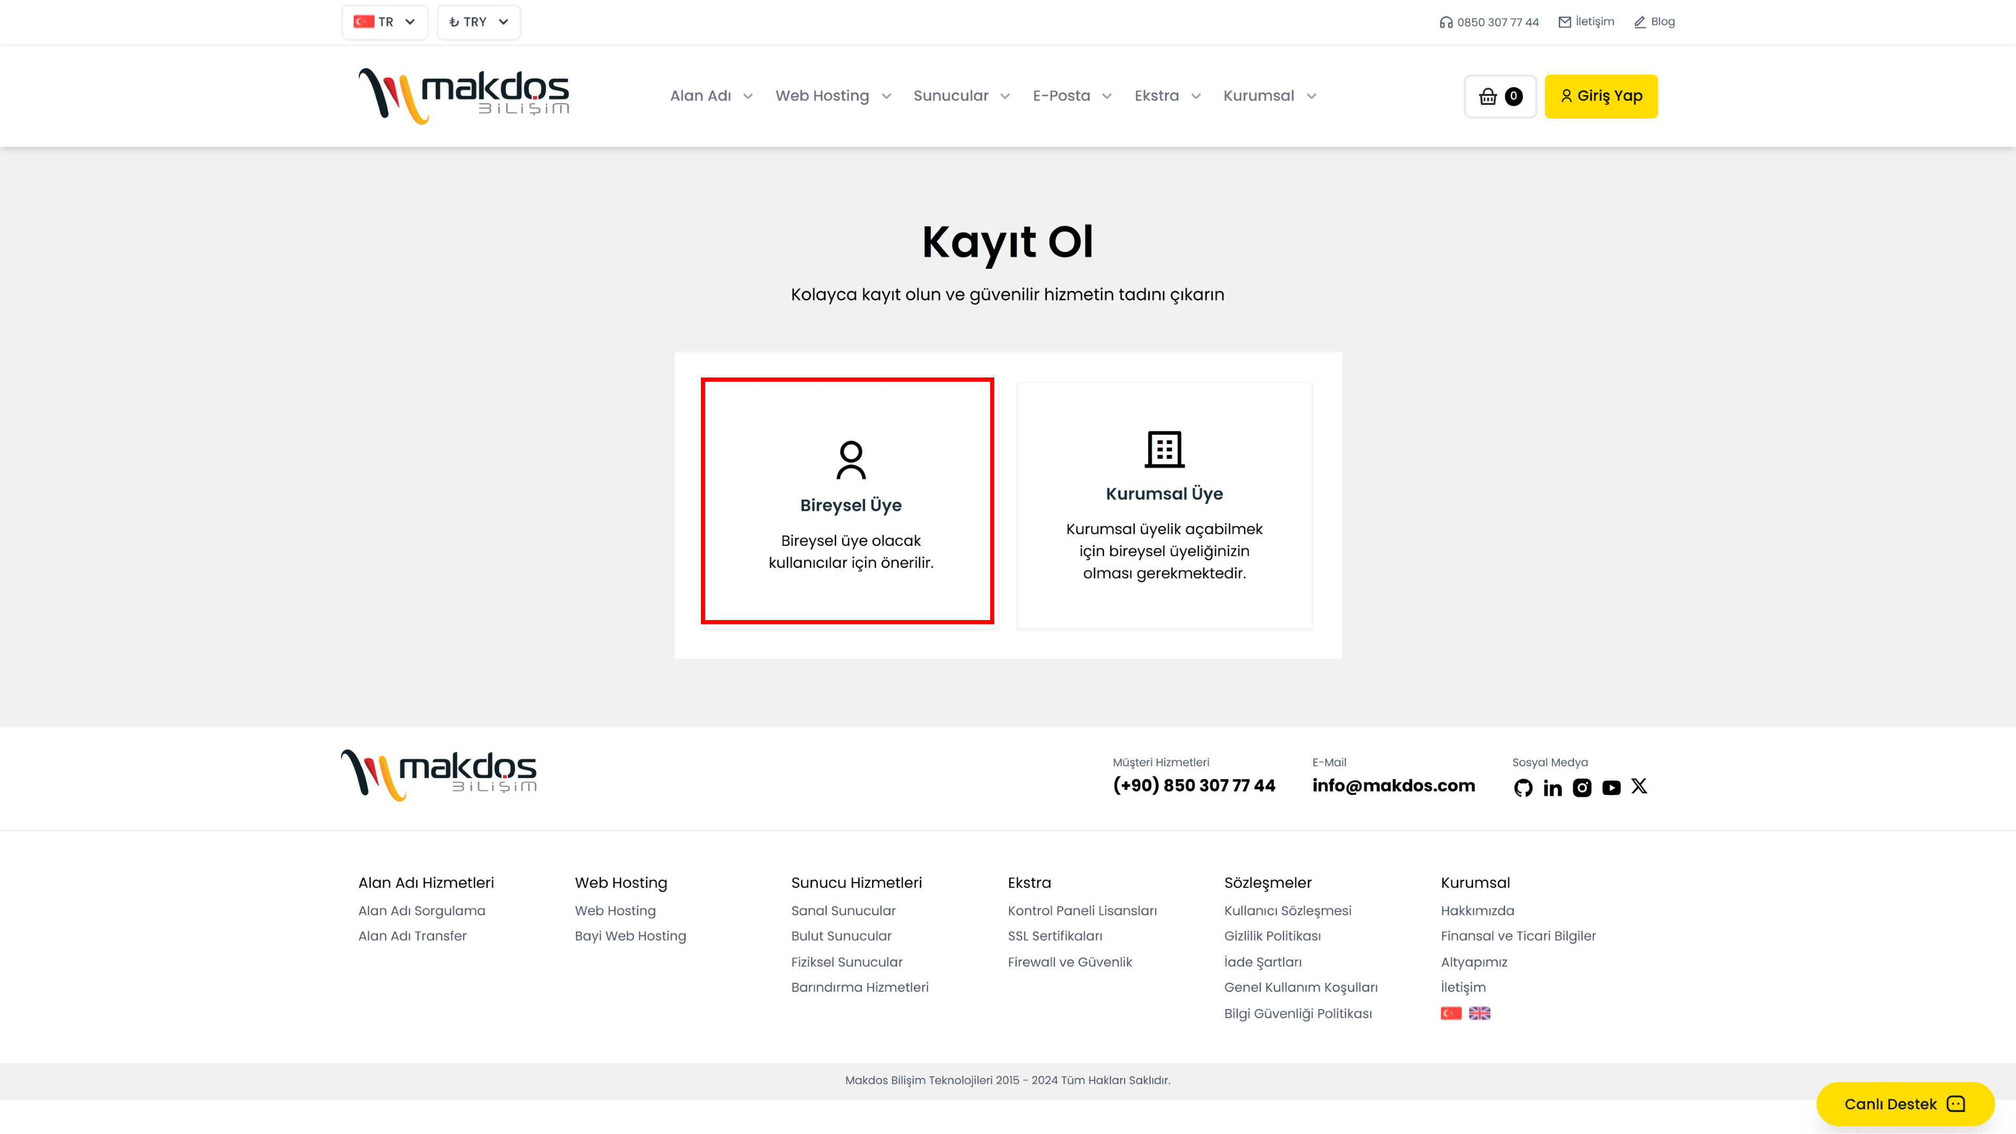Open Kontrol Paneli Lisansları link
Image resolution: width=2016 pixels, height=1134 pixels.
pyautogui.click(x=1083, y=911)
